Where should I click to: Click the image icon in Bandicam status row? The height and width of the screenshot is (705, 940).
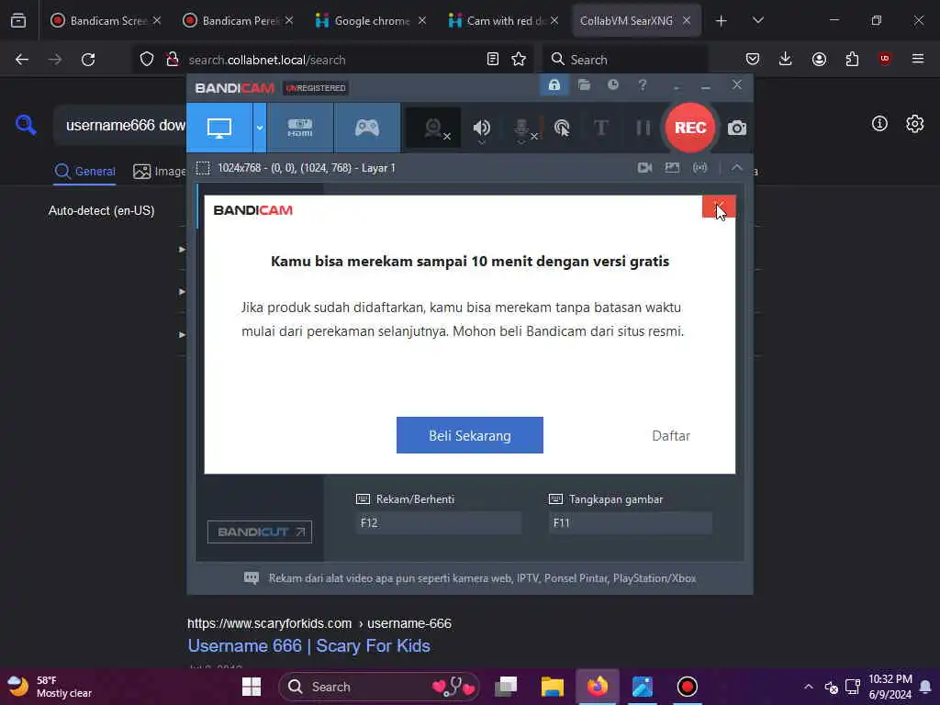click(x=672, y=168)
